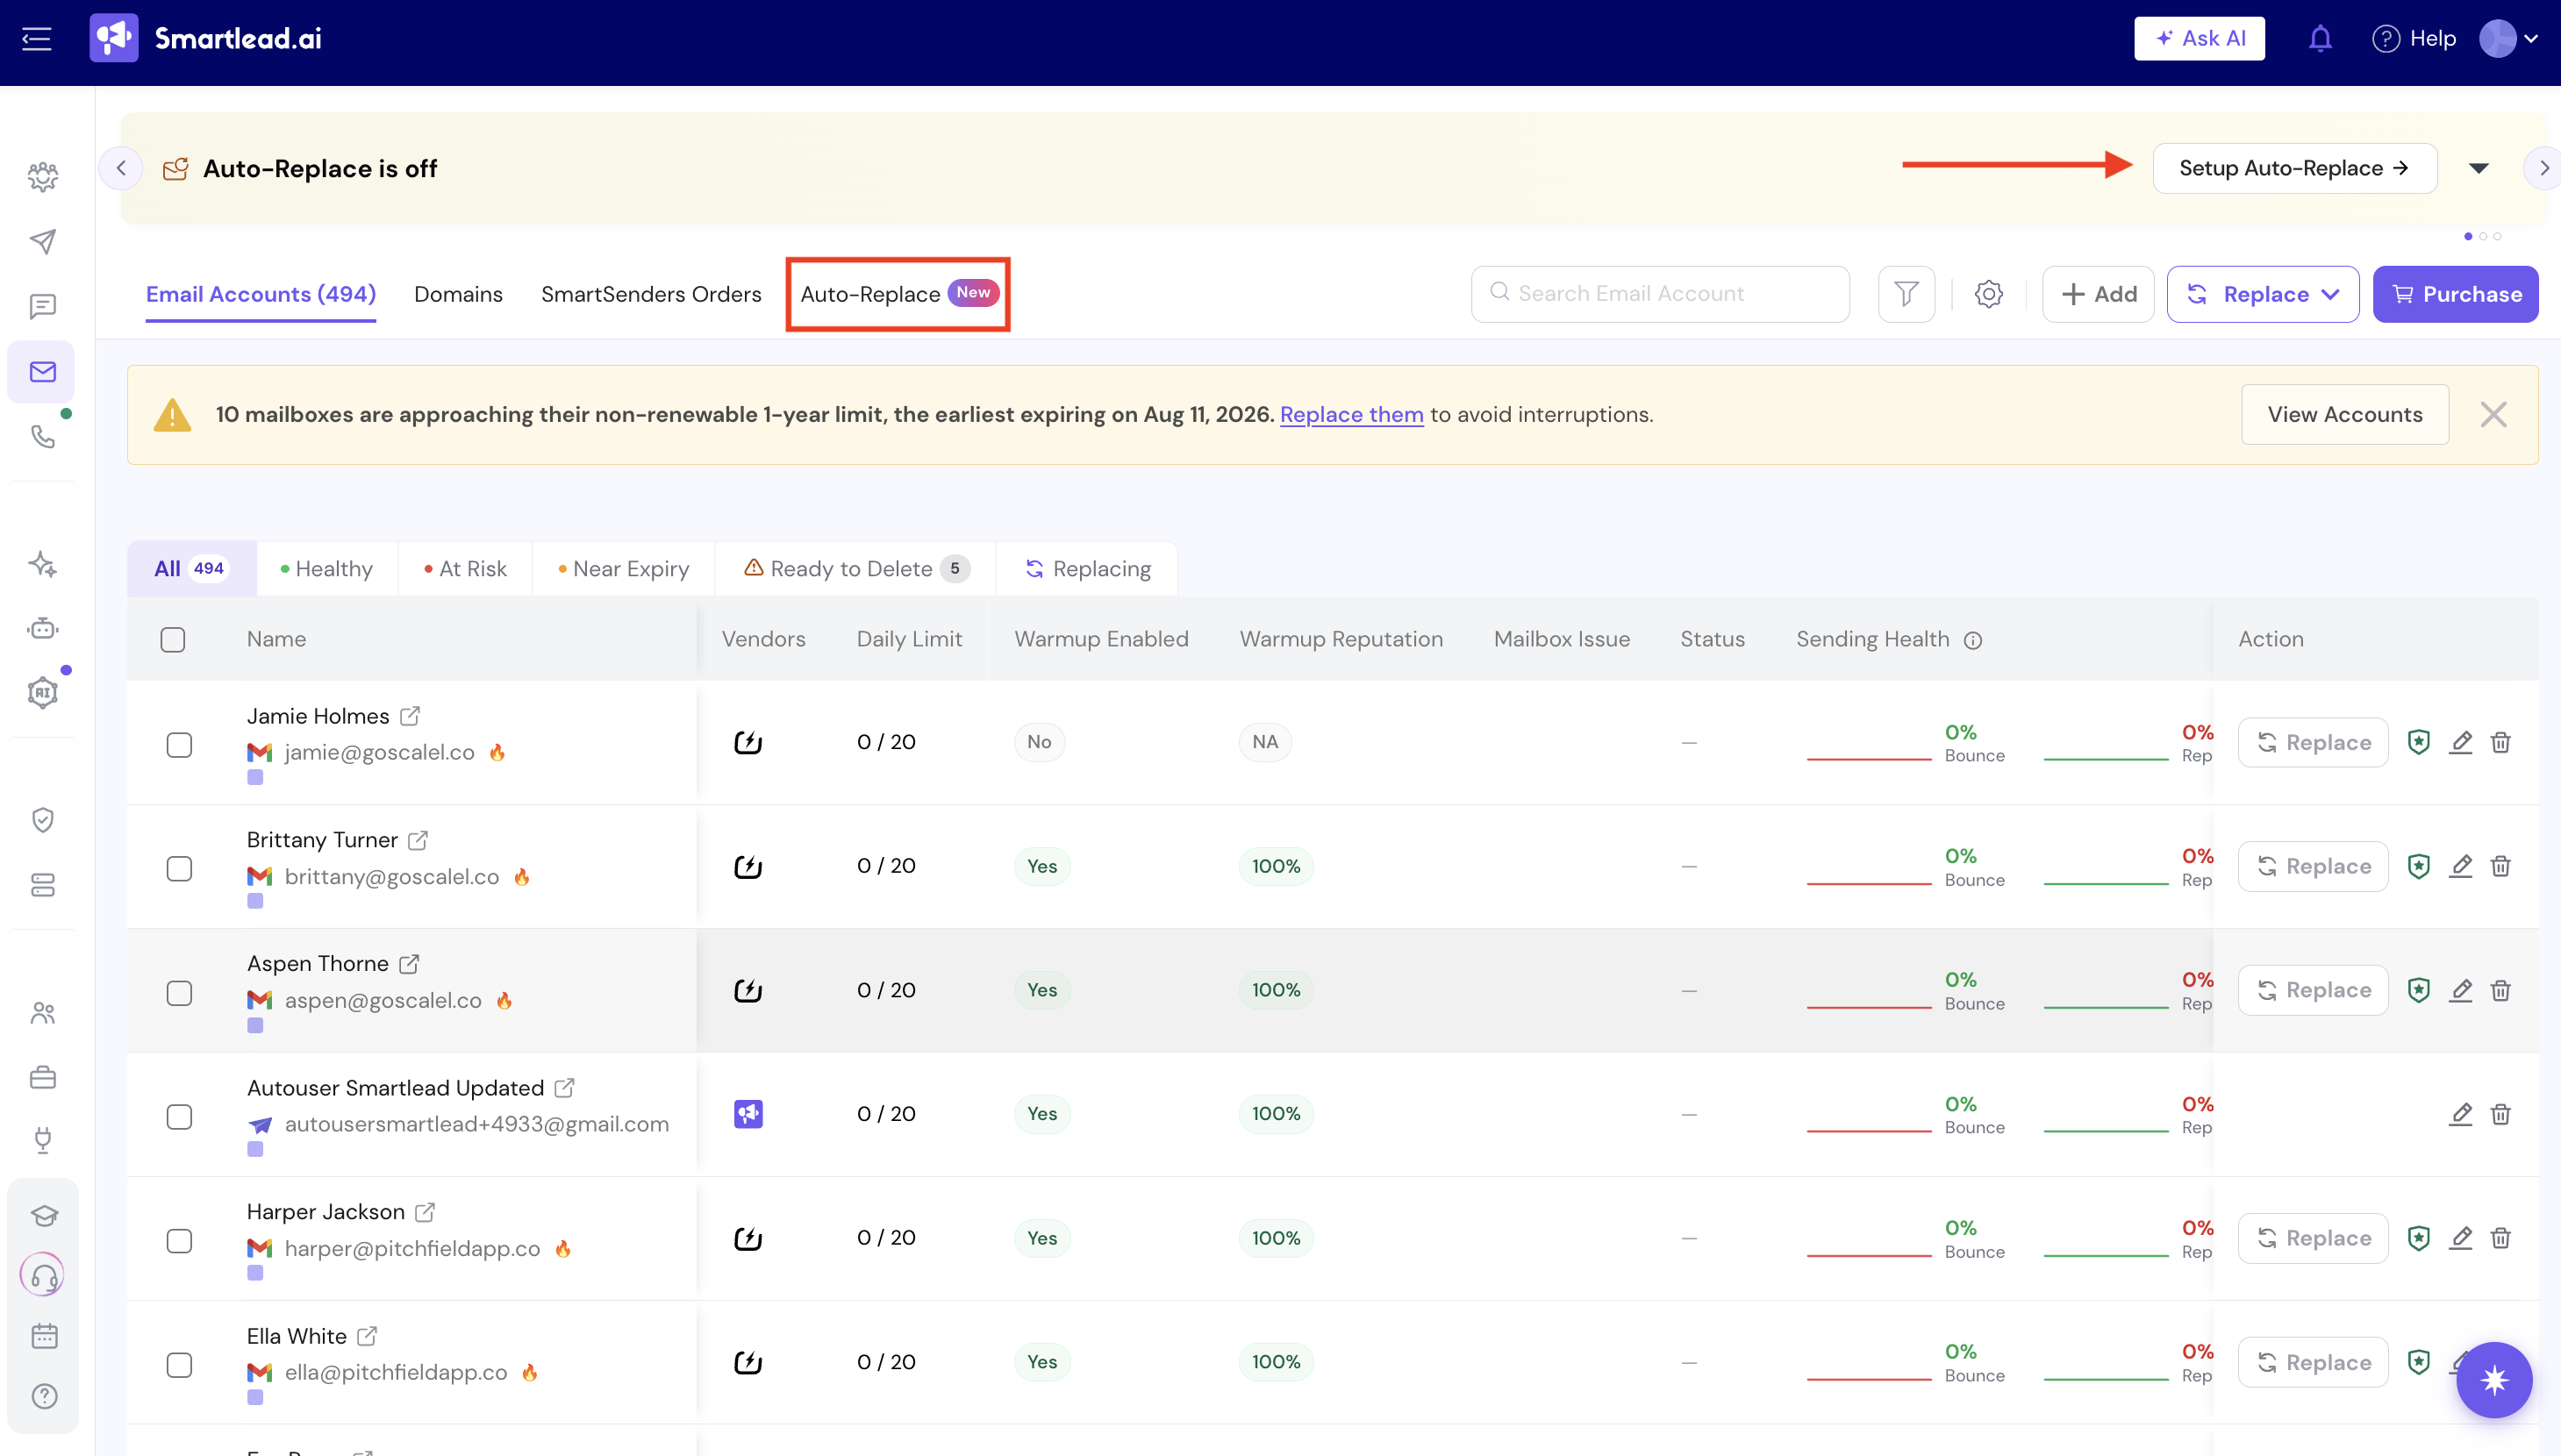Screen dimensions: 2561x1456
Task: Open the shield check icon in the sidebar
Action: click(x=43, y=820)
